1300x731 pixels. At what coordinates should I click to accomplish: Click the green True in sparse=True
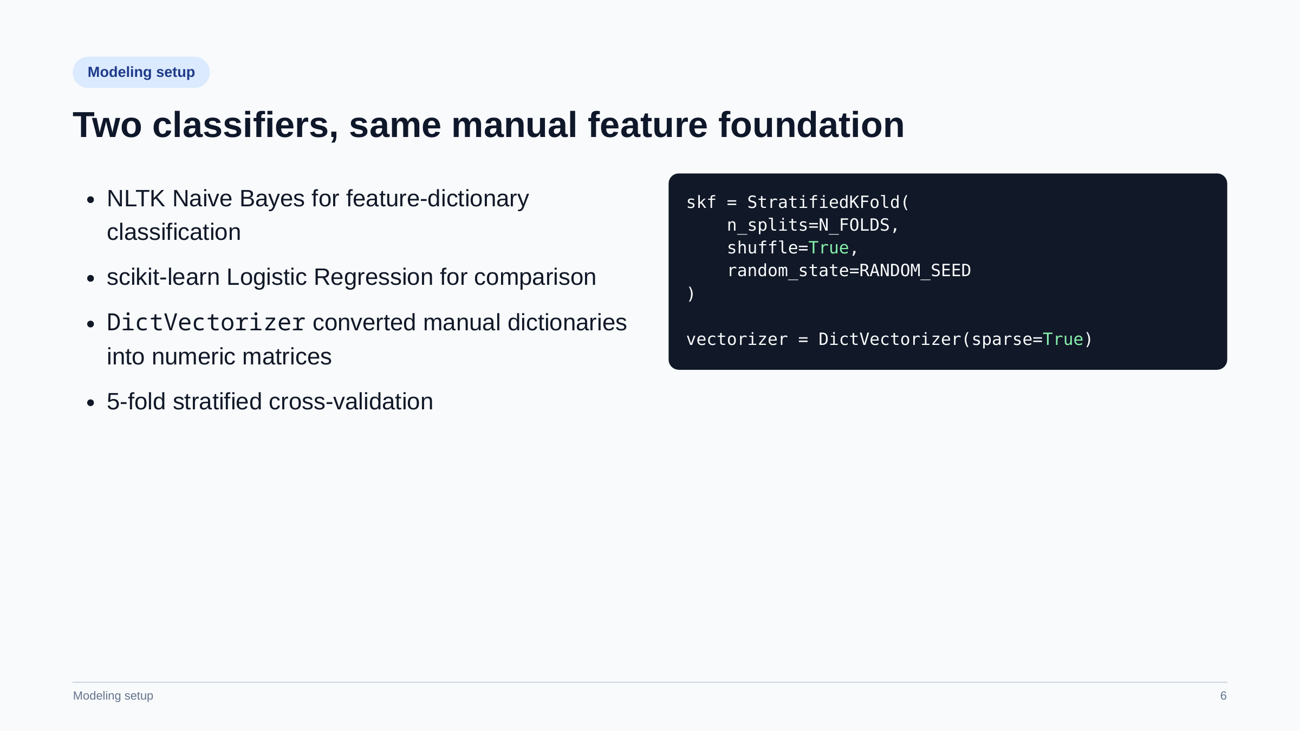point(1063,339)
